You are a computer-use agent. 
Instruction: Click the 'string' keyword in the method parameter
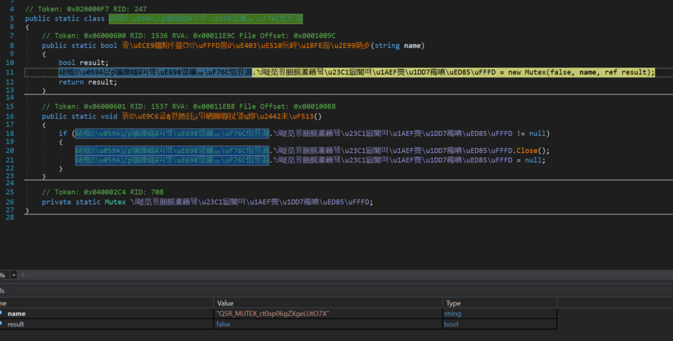click(x=387, y=45)
